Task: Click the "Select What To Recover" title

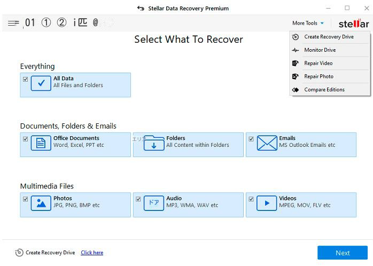Action: [189, 40]
